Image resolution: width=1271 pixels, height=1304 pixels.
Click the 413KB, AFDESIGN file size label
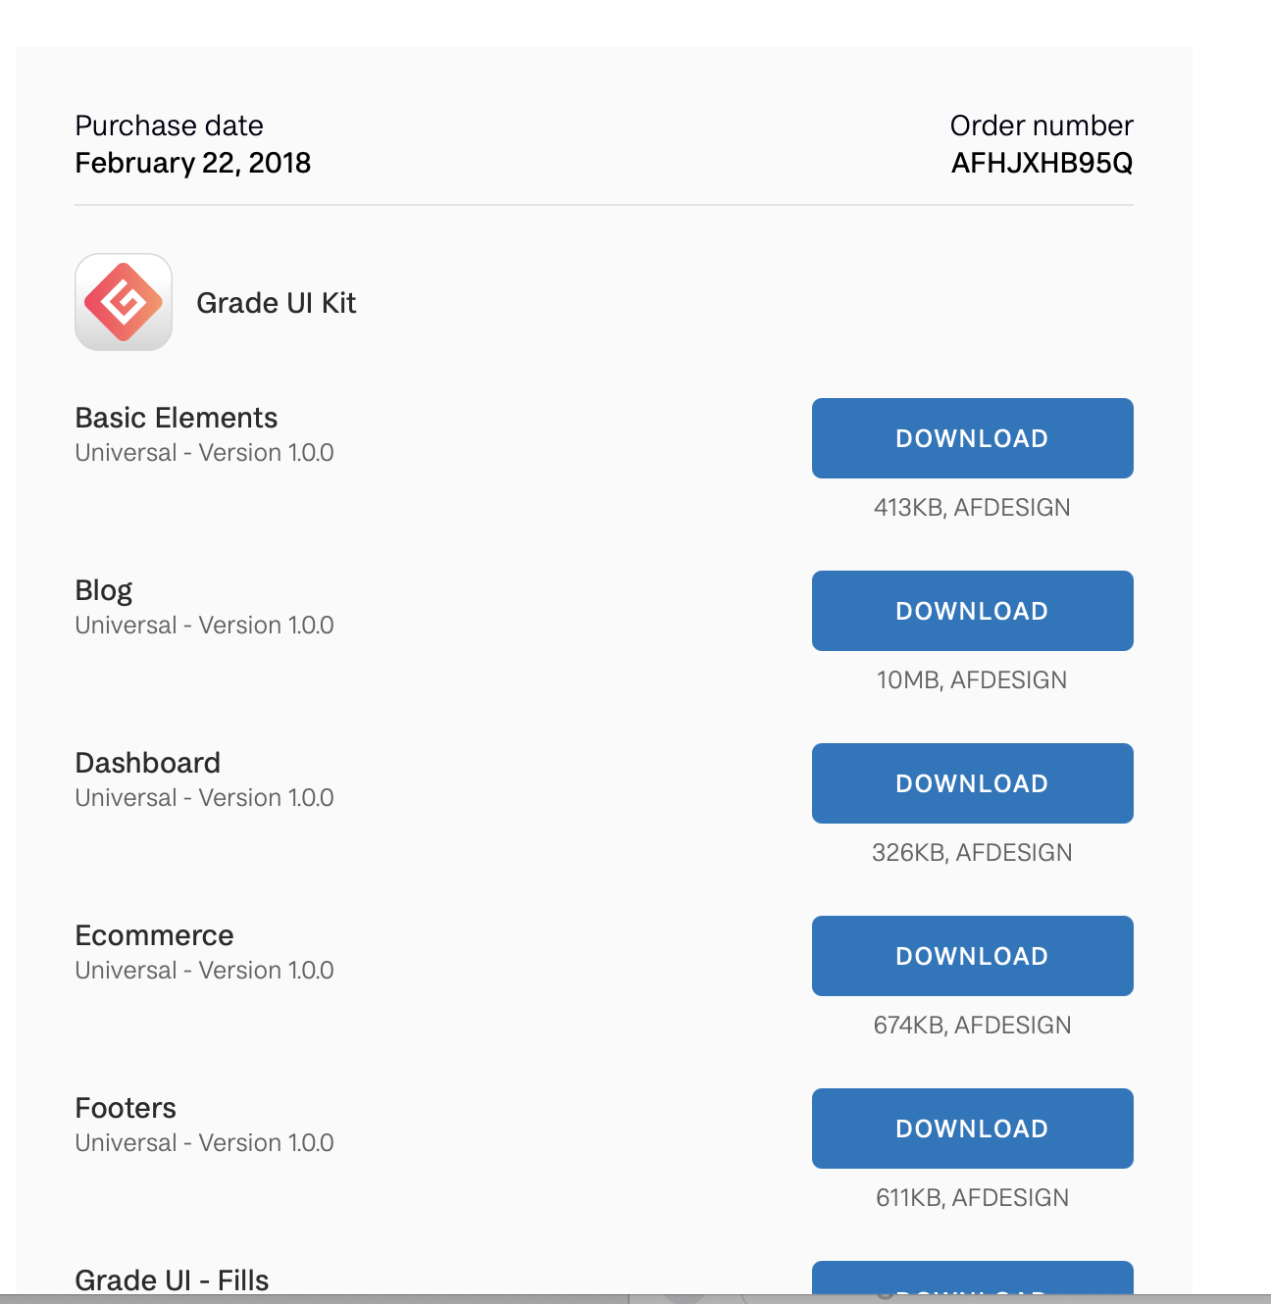[972, 508]
